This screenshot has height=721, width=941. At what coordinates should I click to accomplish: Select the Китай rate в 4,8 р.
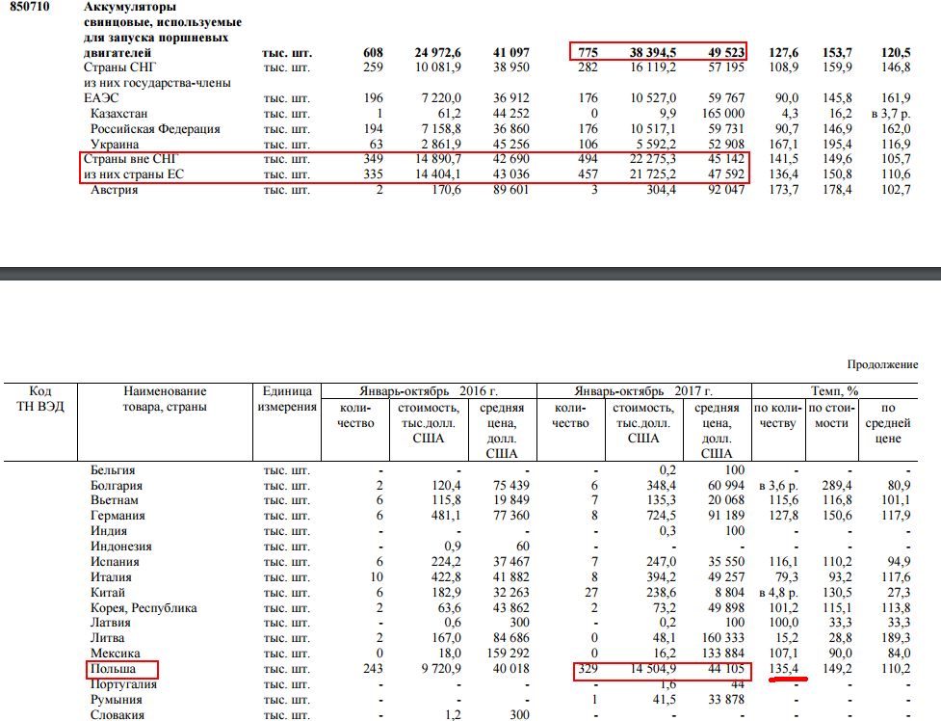779,593
